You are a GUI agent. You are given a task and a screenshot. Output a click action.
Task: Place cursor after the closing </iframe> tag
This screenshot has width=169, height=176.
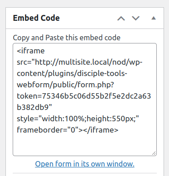[x=118, y=130]
